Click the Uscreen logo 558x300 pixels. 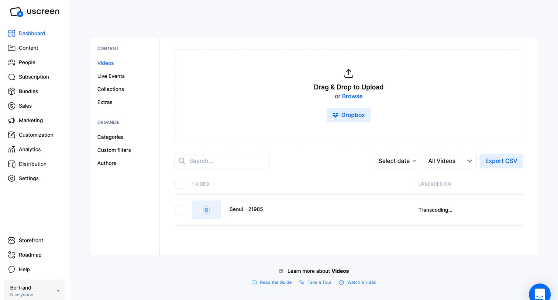click(x=35, y=12)
